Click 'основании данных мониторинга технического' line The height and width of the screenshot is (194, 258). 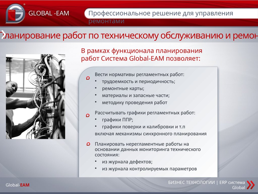(148, 150)
